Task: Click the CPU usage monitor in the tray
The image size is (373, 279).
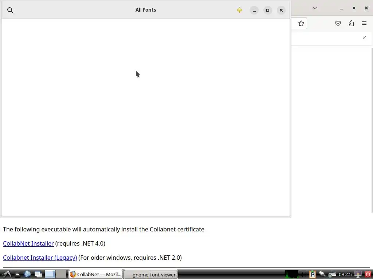Action: pyautogui.click(x=292, y=274)
